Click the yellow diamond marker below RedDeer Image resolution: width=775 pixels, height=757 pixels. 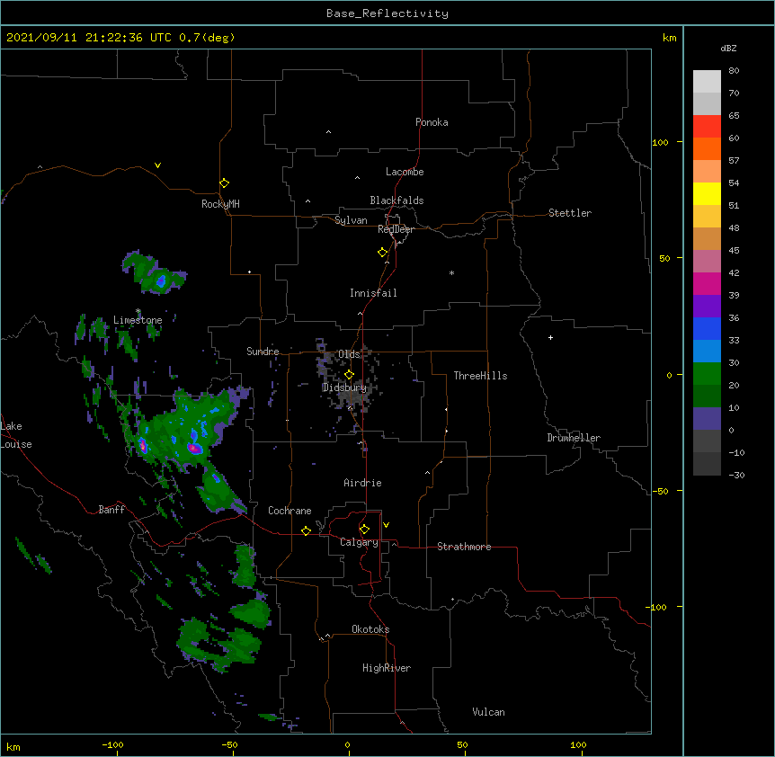coord(383,253)
